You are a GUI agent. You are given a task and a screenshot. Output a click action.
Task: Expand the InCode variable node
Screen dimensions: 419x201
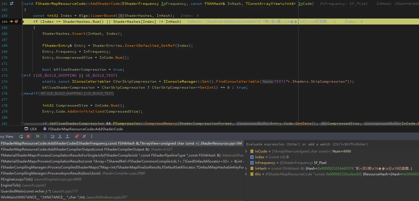pos(246,151)
